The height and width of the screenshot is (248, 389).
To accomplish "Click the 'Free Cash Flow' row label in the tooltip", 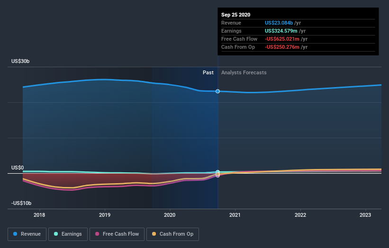I will point(239,39).
